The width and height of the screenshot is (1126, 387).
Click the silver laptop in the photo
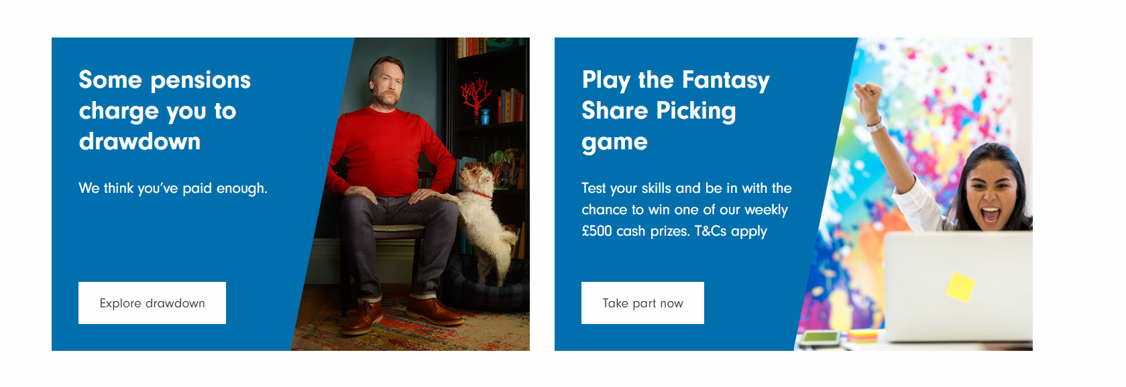(958, 287)
